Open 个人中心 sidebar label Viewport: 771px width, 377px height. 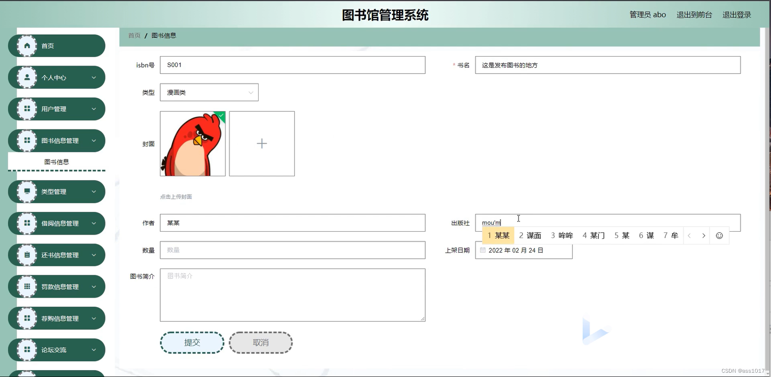coord(54,78)
